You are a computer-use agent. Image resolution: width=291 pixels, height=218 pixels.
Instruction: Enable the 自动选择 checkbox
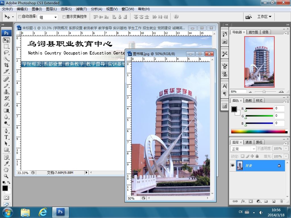pyautogui.click(x=20, y=17)
